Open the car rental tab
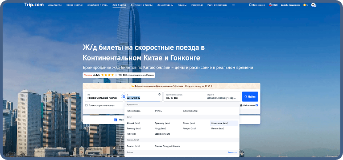This screenshot has width=343, height=160. (x=165, y=5)
